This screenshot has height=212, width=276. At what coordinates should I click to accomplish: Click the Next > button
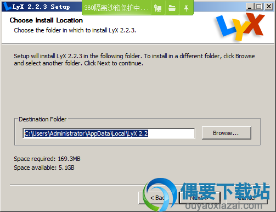[x=200, y=198]
